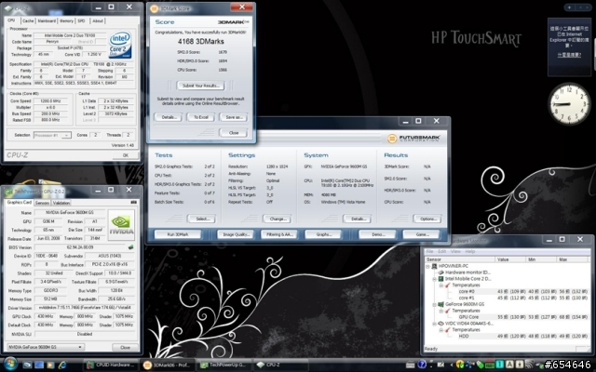Click the Hardware monitor ID chip icon

440,272
